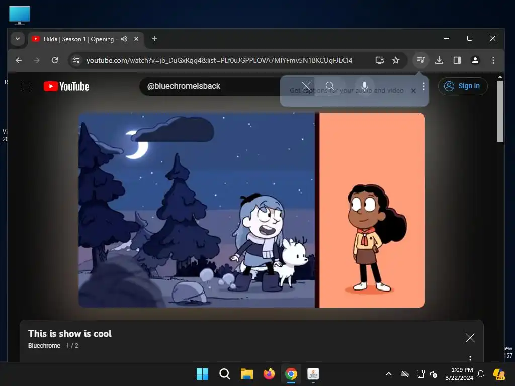Image resolution: width=515 pixels, height=386 pixels.
Task: Open playlist panel three-dot options
Action: click(470, 358)
